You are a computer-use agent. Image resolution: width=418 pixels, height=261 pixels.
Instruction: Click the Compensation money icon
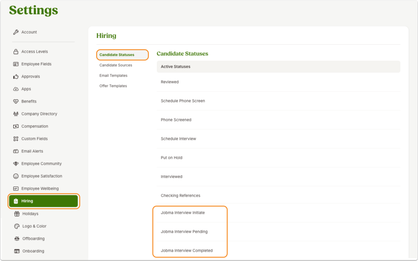(x=16, y=126)
